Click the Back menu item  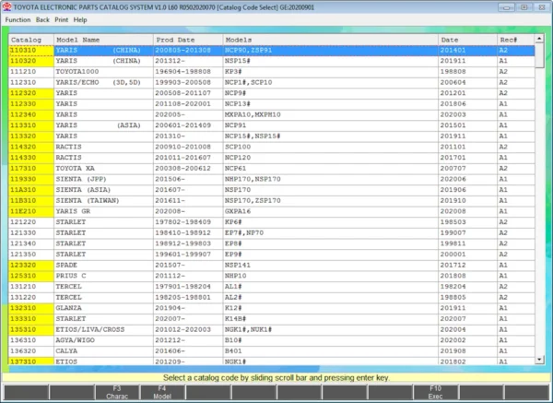(x=43, y=19)
